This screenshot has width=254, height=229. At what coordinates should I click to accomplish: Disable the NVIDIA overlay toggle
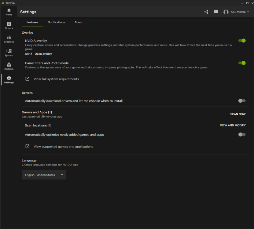point(242,41)
